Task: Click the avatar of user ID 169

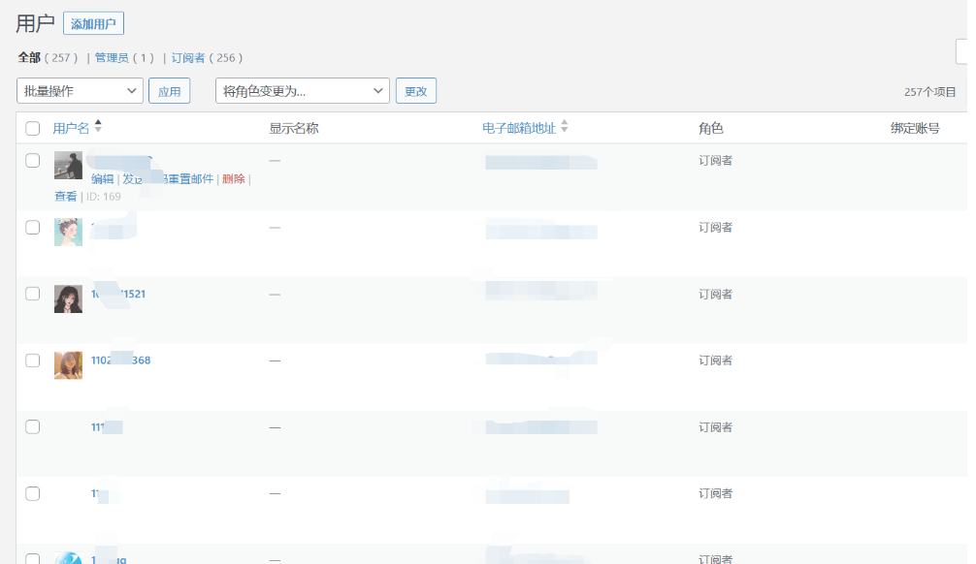Action: pyautogui.click(x=68, y=166)
